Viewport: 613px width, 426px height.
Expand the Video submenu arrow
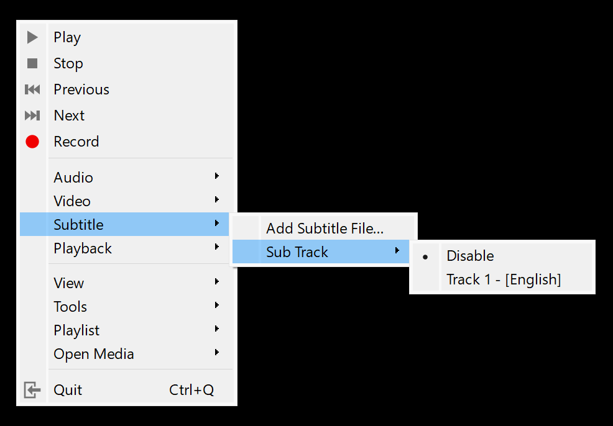pyautogui.click(x=216, y=200)
